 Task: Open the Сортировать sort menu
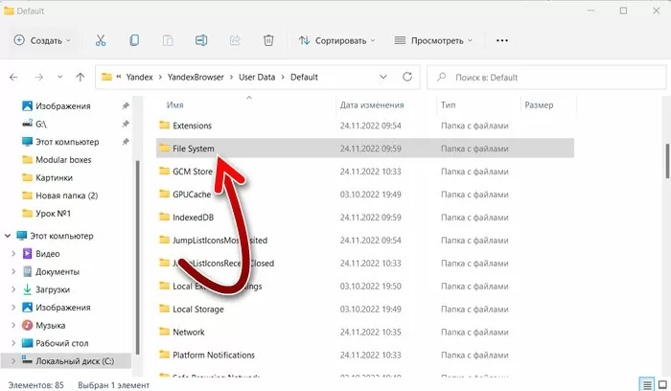tap(335, 40)
